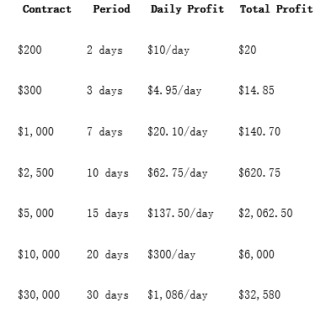Viewport: 315px width, 313px height.
Task: Click the $140.70 total profit value
Action: [259, 131]
